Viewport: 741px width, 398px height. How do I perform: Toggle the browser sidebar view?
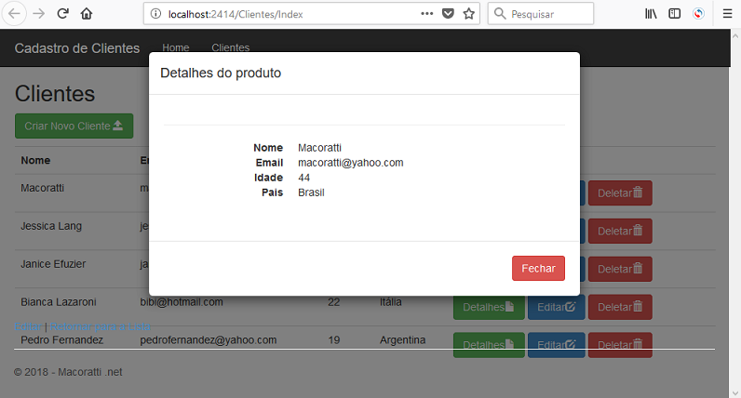tap(674, 14)
